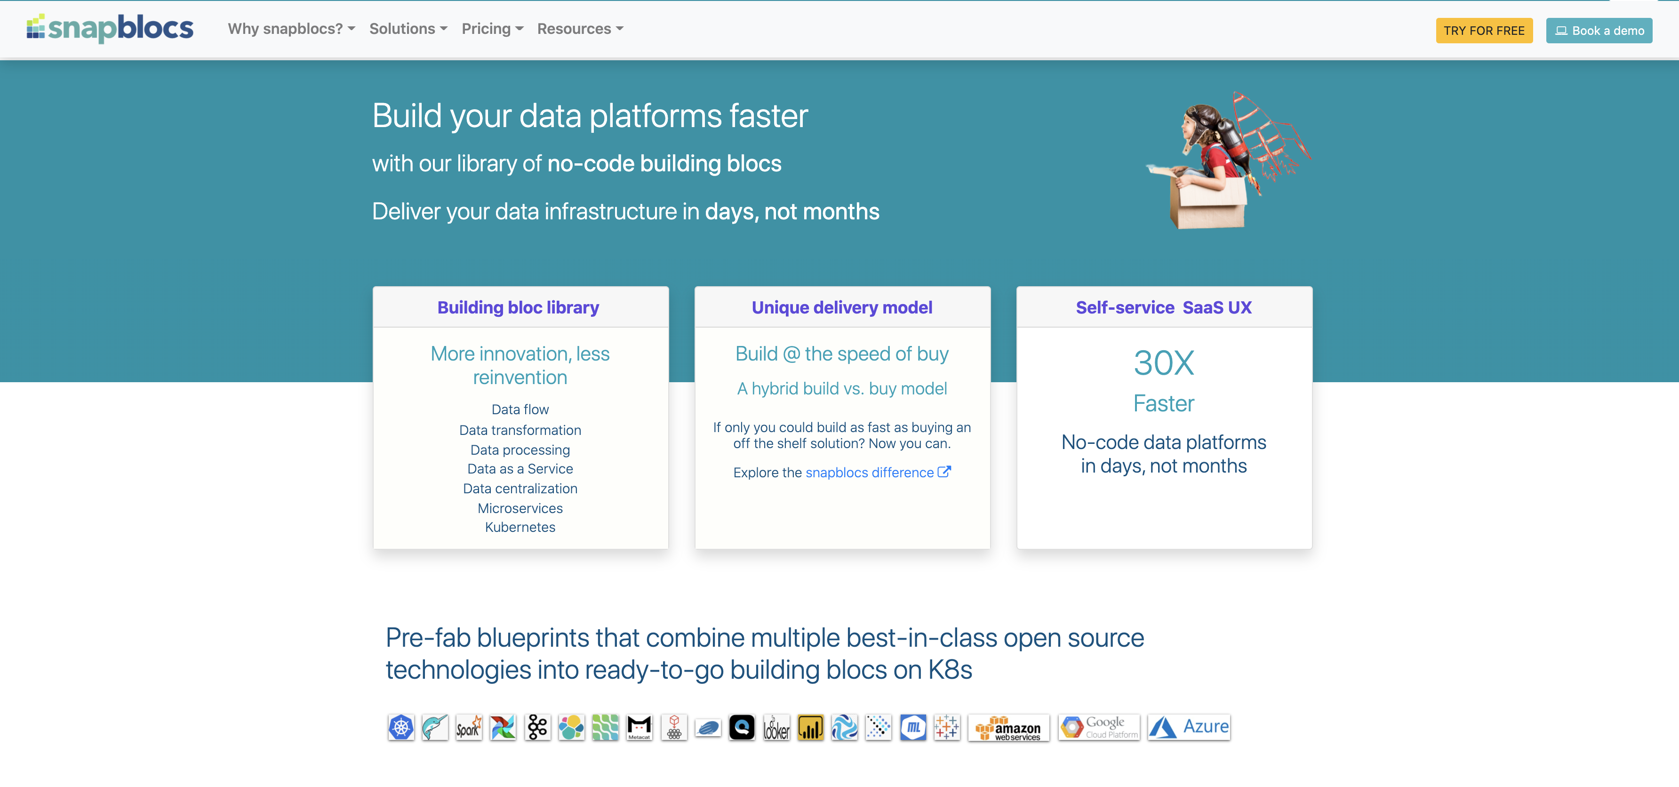Click the Book a demo button

pos(1598,31)
